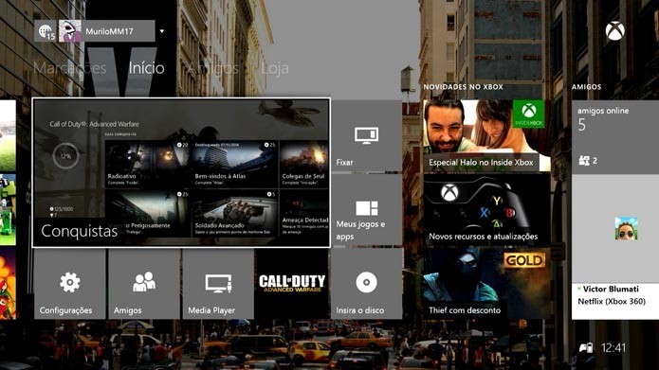This screenshot has width=659, height=370.
Task: Click the MuriloMM17 gamertag name
Action: pyautogui.click(x=109, y=31)
